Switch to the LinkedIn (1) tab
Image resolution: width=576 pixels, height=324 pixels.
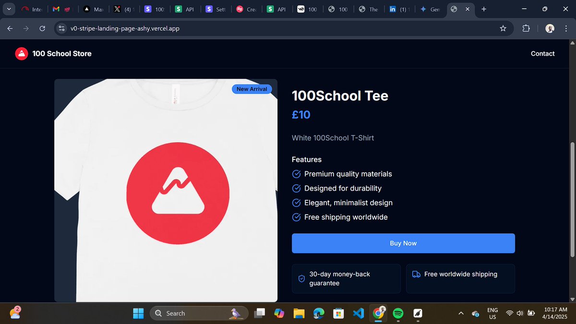[x=399, y=9]
